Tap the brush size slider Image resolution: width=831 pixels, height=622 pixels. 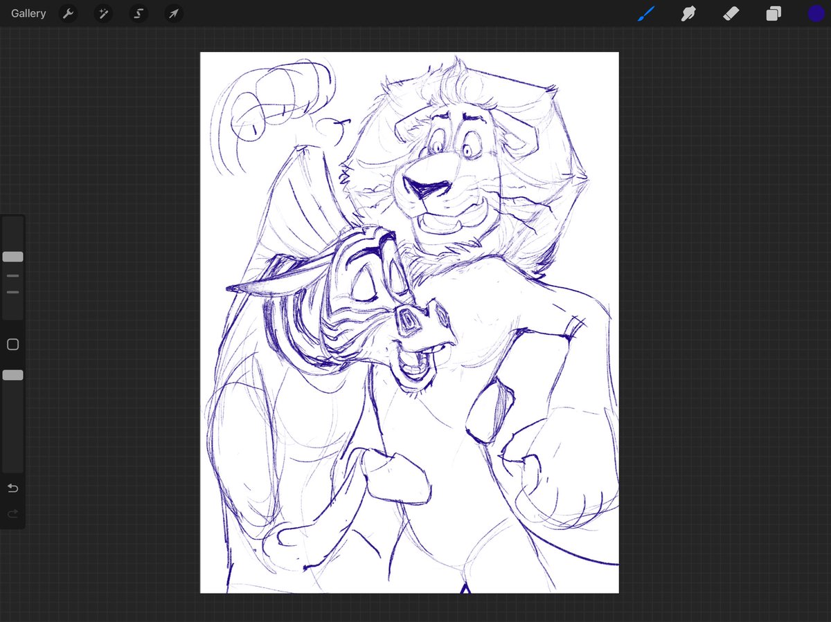pos(12,257)
